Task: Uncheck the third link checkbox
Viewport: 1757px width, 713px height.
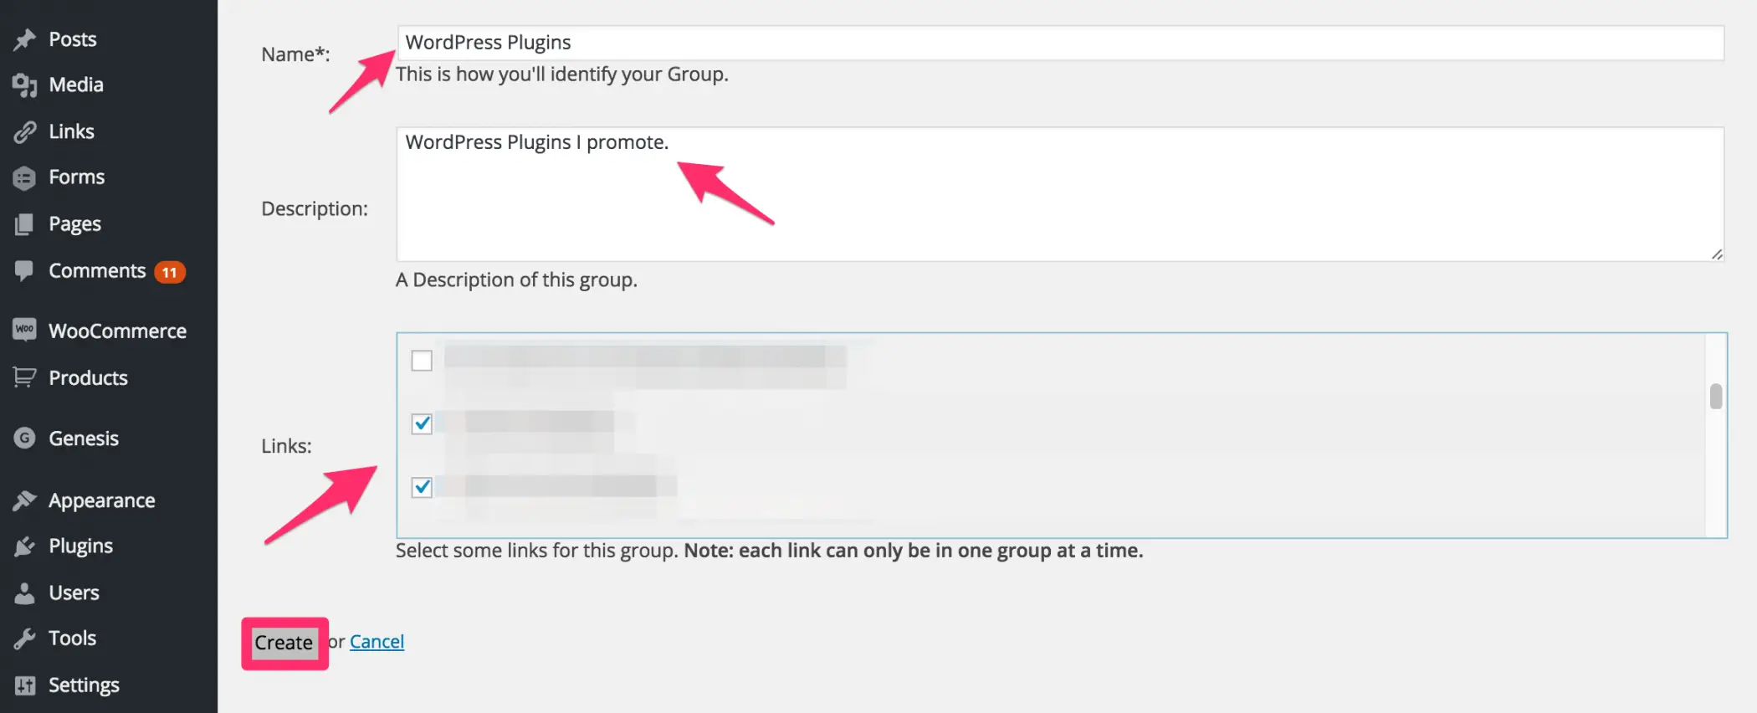Action: click(x=422, y=487)
